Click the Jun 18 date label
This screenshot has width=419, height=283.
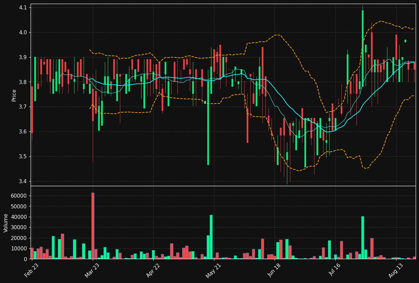click(x=274, y=270)
